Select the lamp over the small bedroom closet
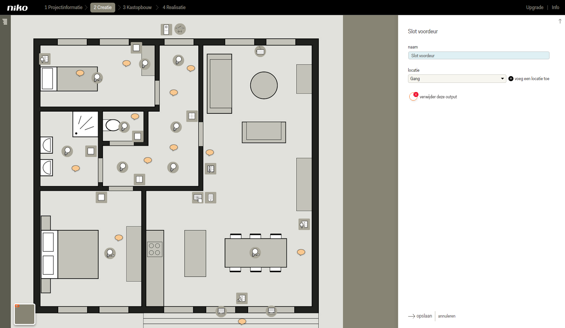 tap(145, 64)
